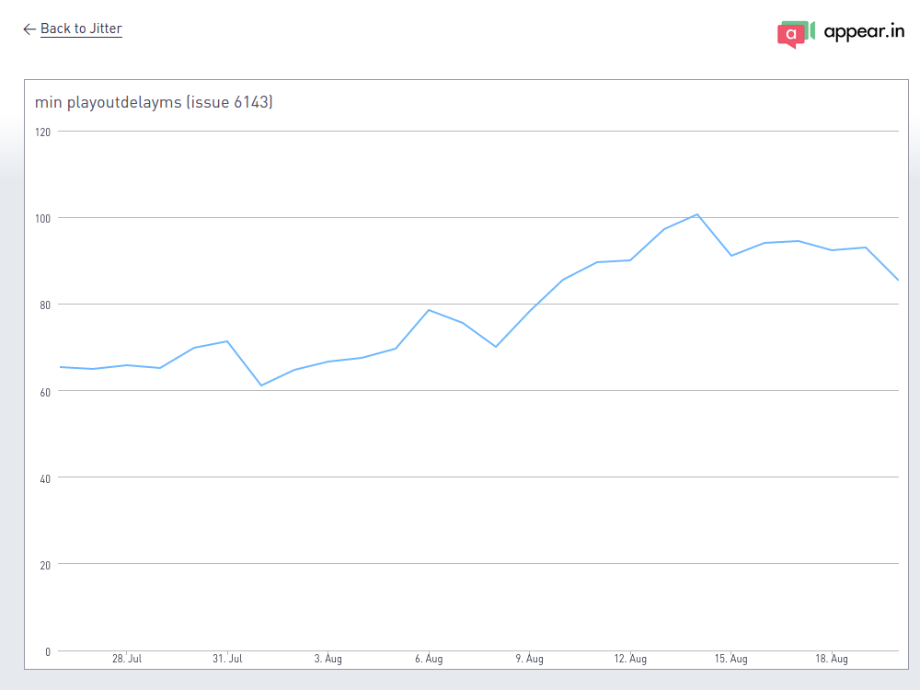Select the 28. Jul x-axis label
Viewport: 920px width, 690px height.
pos(127,659)
